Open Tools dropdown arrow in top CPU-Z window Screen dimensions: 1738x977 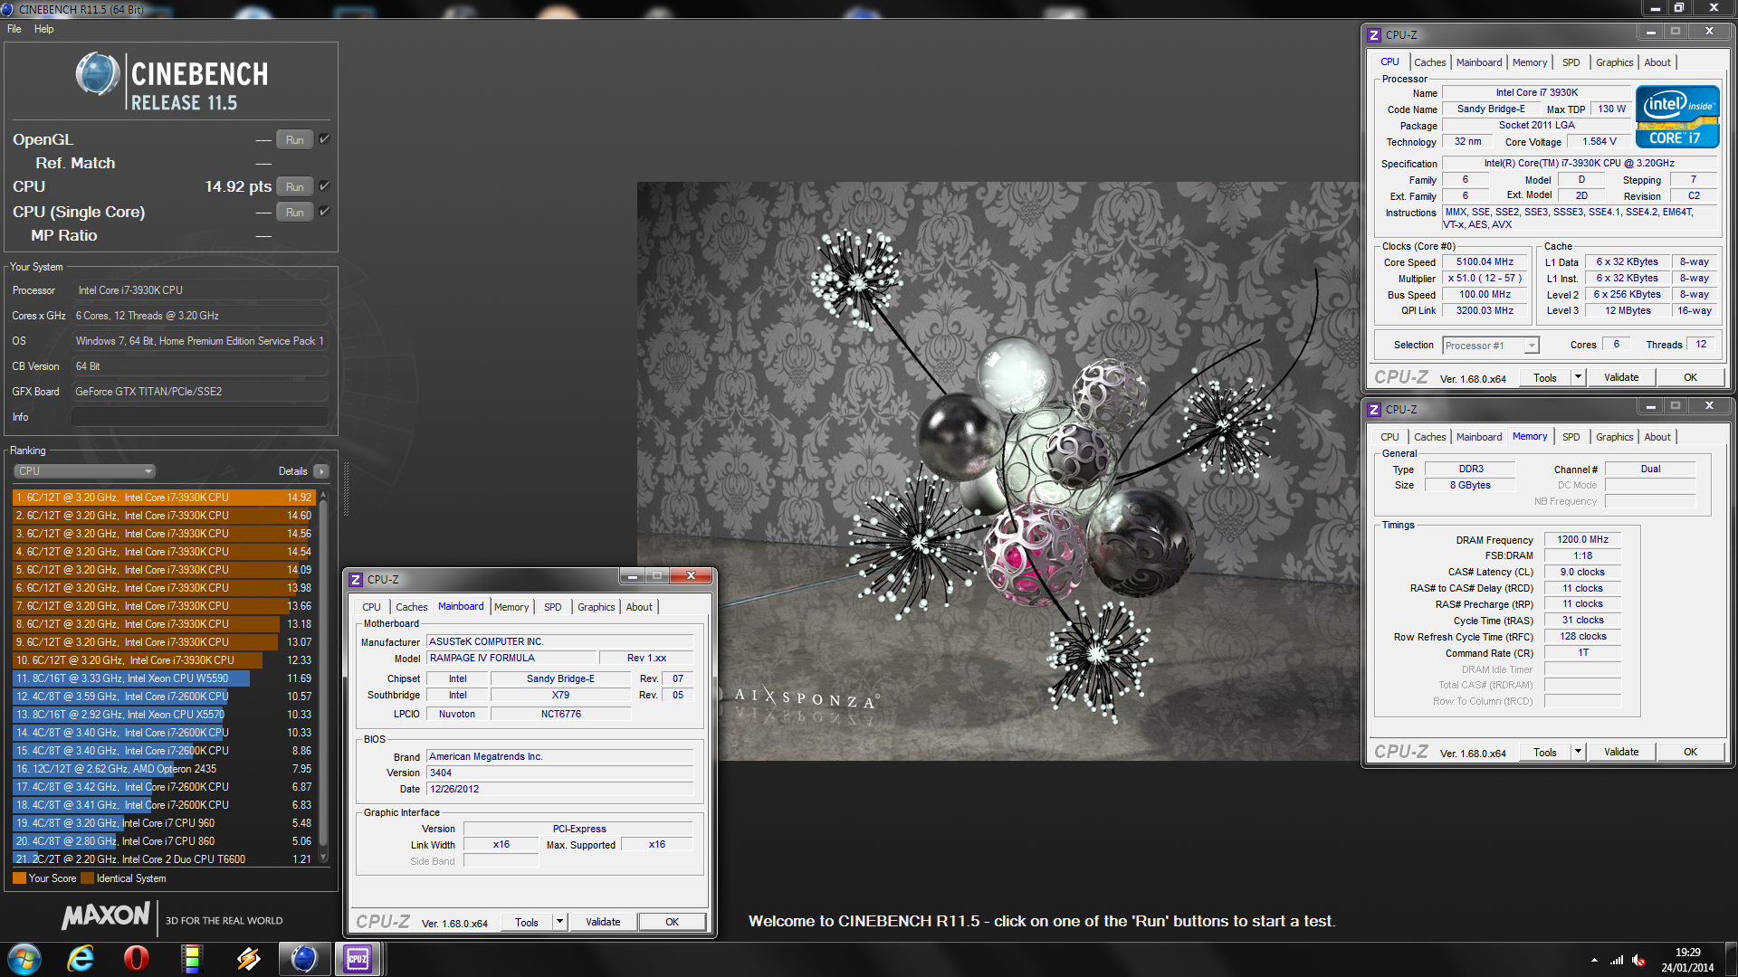tap(1578, 377)
